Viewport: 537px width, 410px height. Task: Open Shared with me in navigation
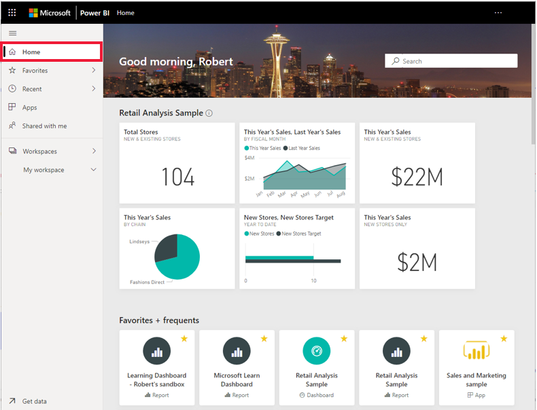tap(52, 126)
